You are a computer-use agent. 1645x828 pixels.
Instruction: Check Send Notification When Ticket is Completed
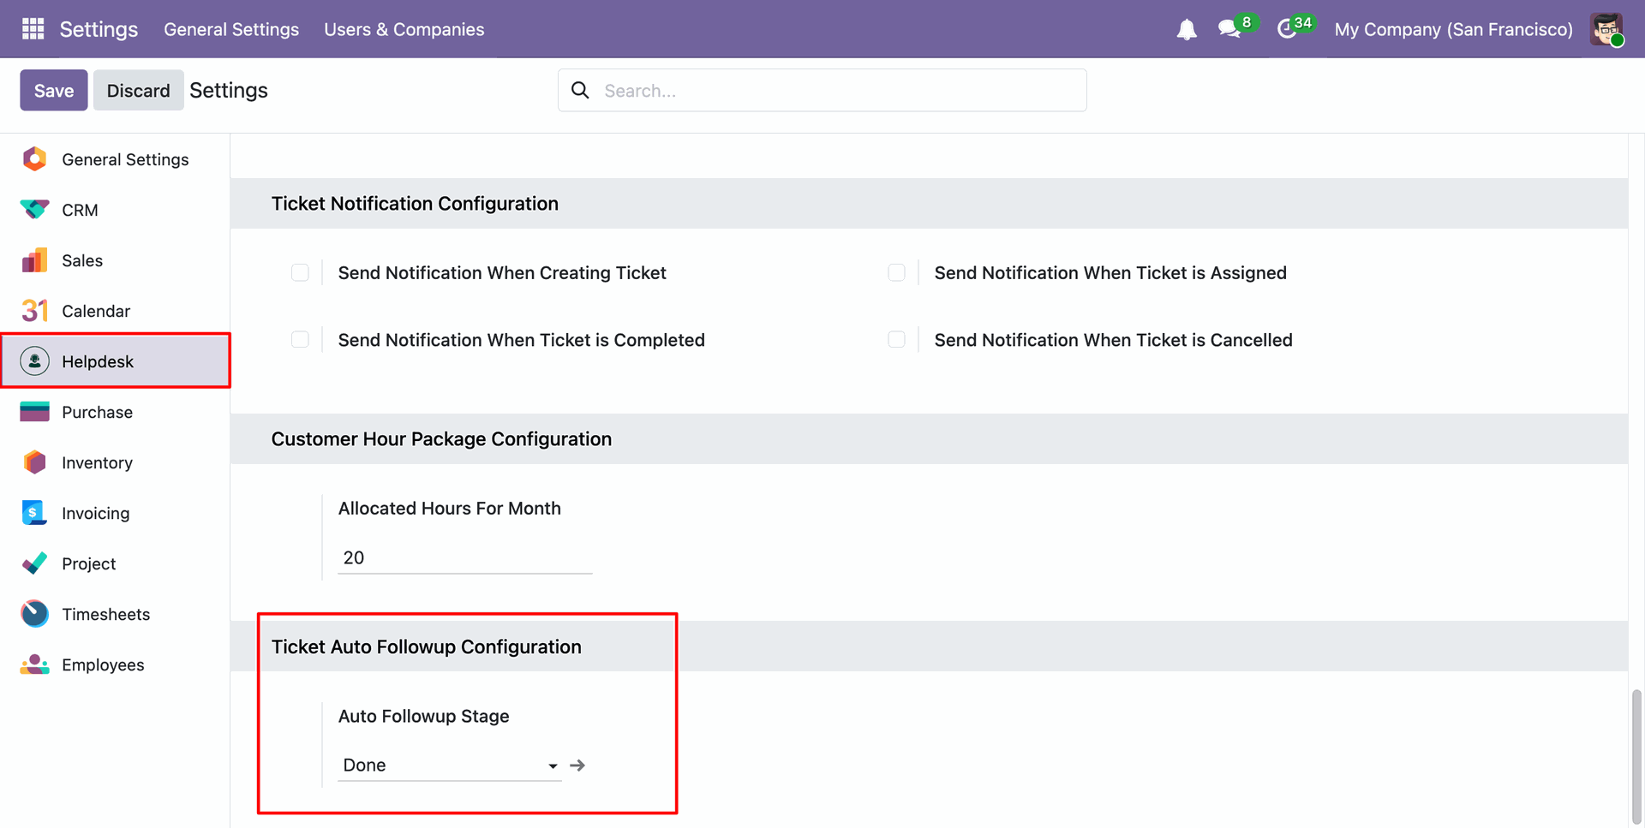click(x=300, y=340)
